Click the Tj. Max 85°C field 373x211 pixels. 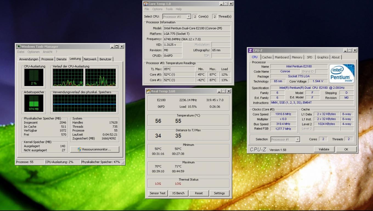coord(179,69)
